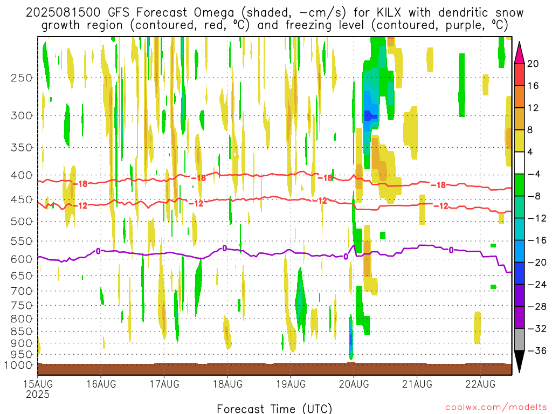Click the 22AUG time axis label
Viewport: 552px width, 414px height.
pos(480,384)
